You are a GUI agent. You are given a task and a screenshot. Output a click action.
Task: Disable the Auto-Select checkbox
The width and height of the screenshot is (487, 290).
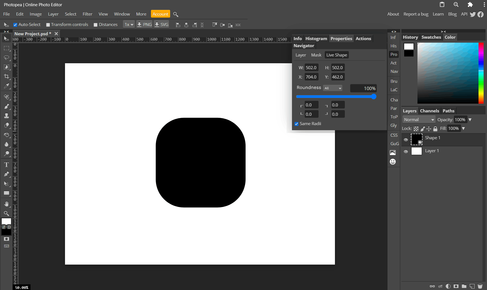click(16, 25)
